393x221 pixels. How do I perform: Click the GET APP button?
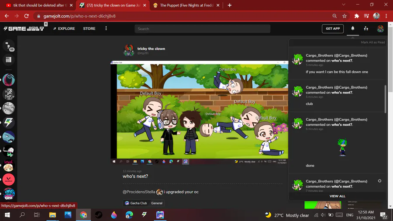tap(333, 28)
